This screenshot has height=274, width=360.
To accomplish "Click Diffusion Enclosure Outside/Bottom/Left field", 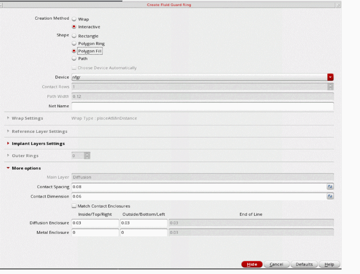I will pyautogui.click(x=144, y=223).
